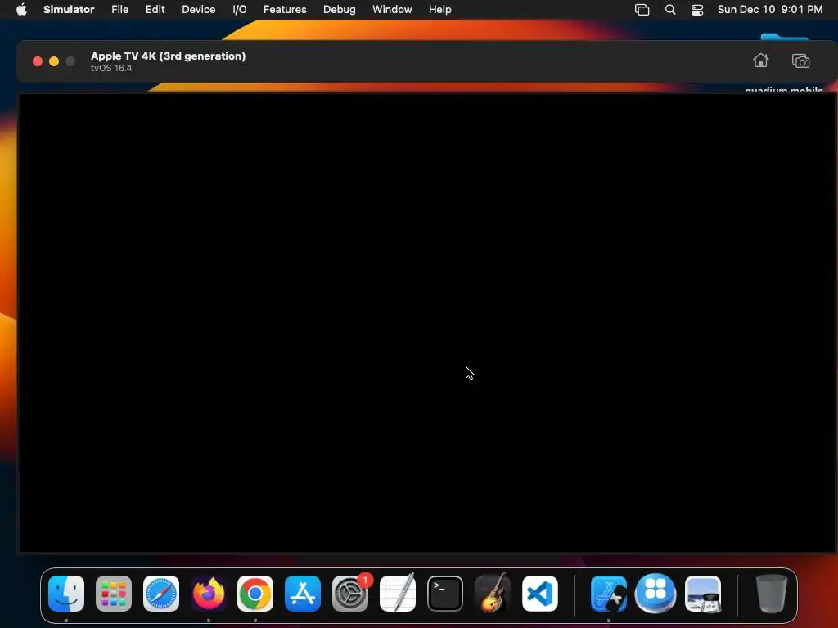Open the Simulator app menu
Viewport: 838px width, 628px height.
coord(69,9)
